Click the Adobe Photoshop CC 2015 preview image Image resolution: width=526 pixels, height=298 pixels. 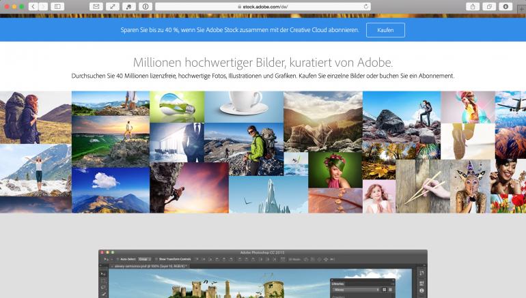(263, 274)
